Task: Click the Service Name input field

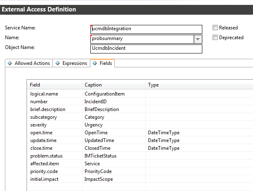Action: tap(146, 29)
